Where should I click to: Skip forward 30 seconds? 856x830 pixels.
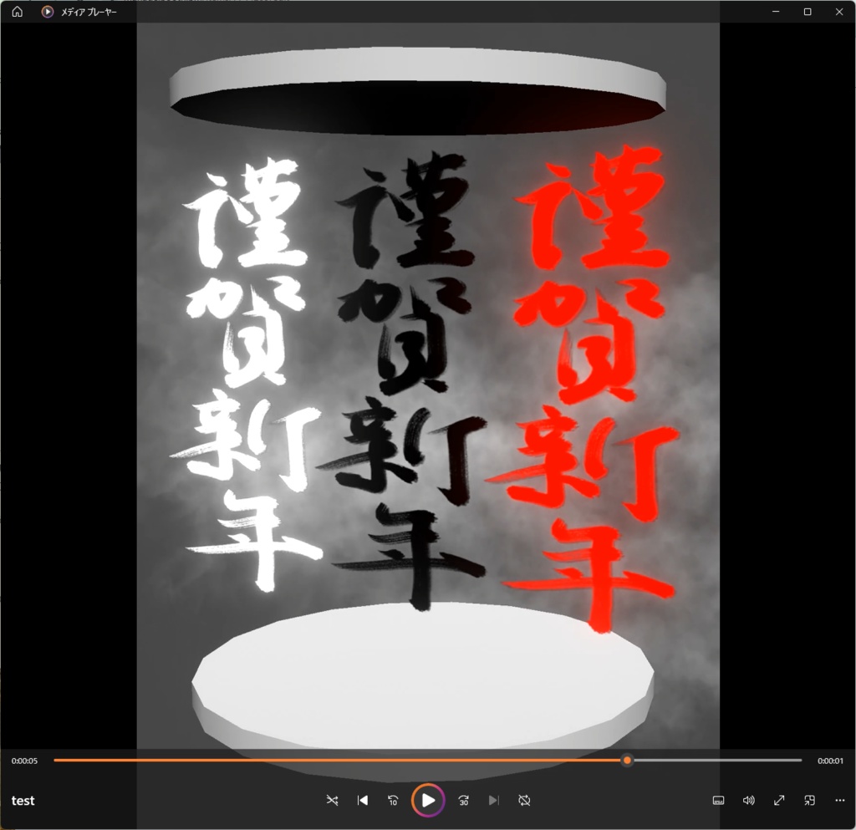(463, 800)
